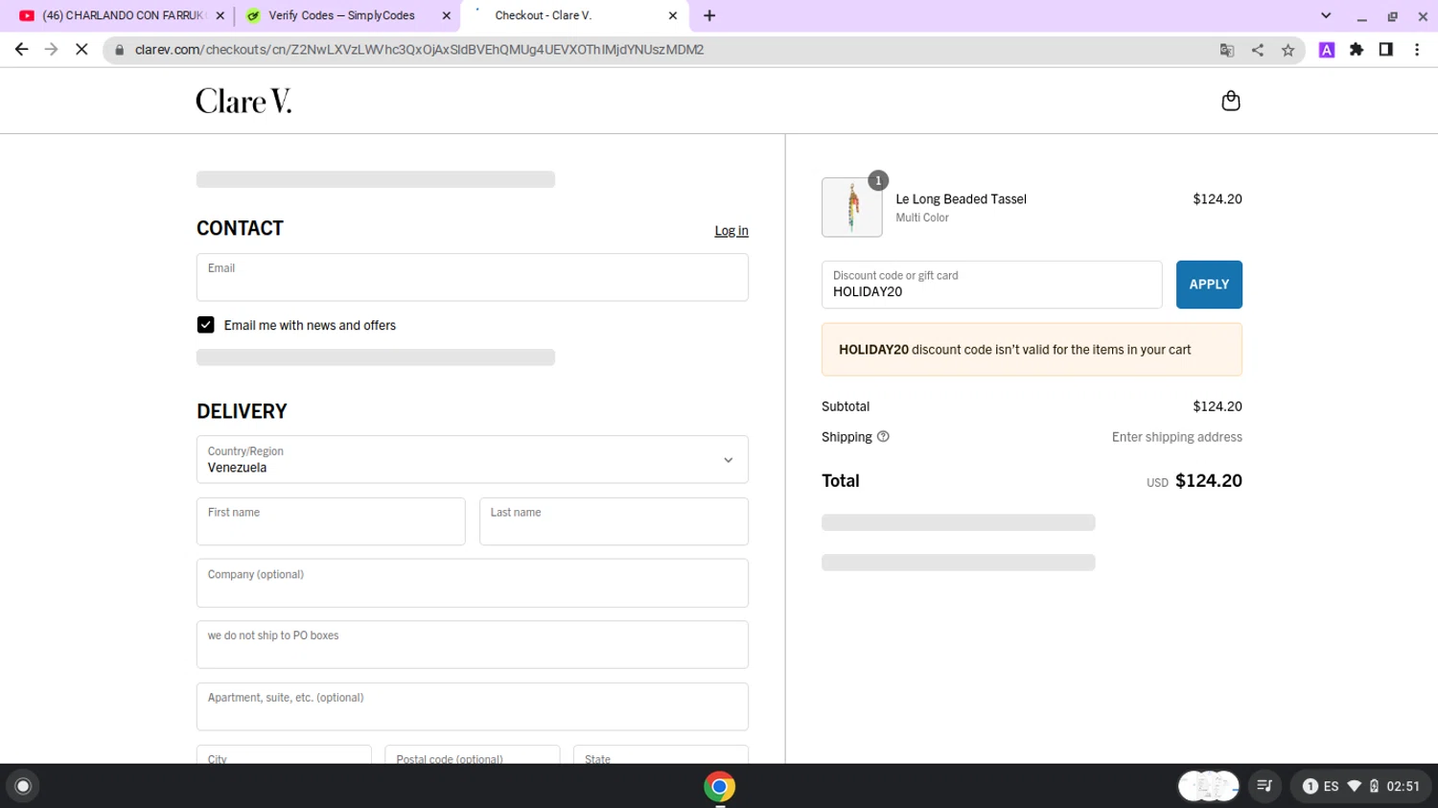Click the floating white cloud widget in shelf
Viewport: 1438px width, 808px height.
tap(1208, 786)
